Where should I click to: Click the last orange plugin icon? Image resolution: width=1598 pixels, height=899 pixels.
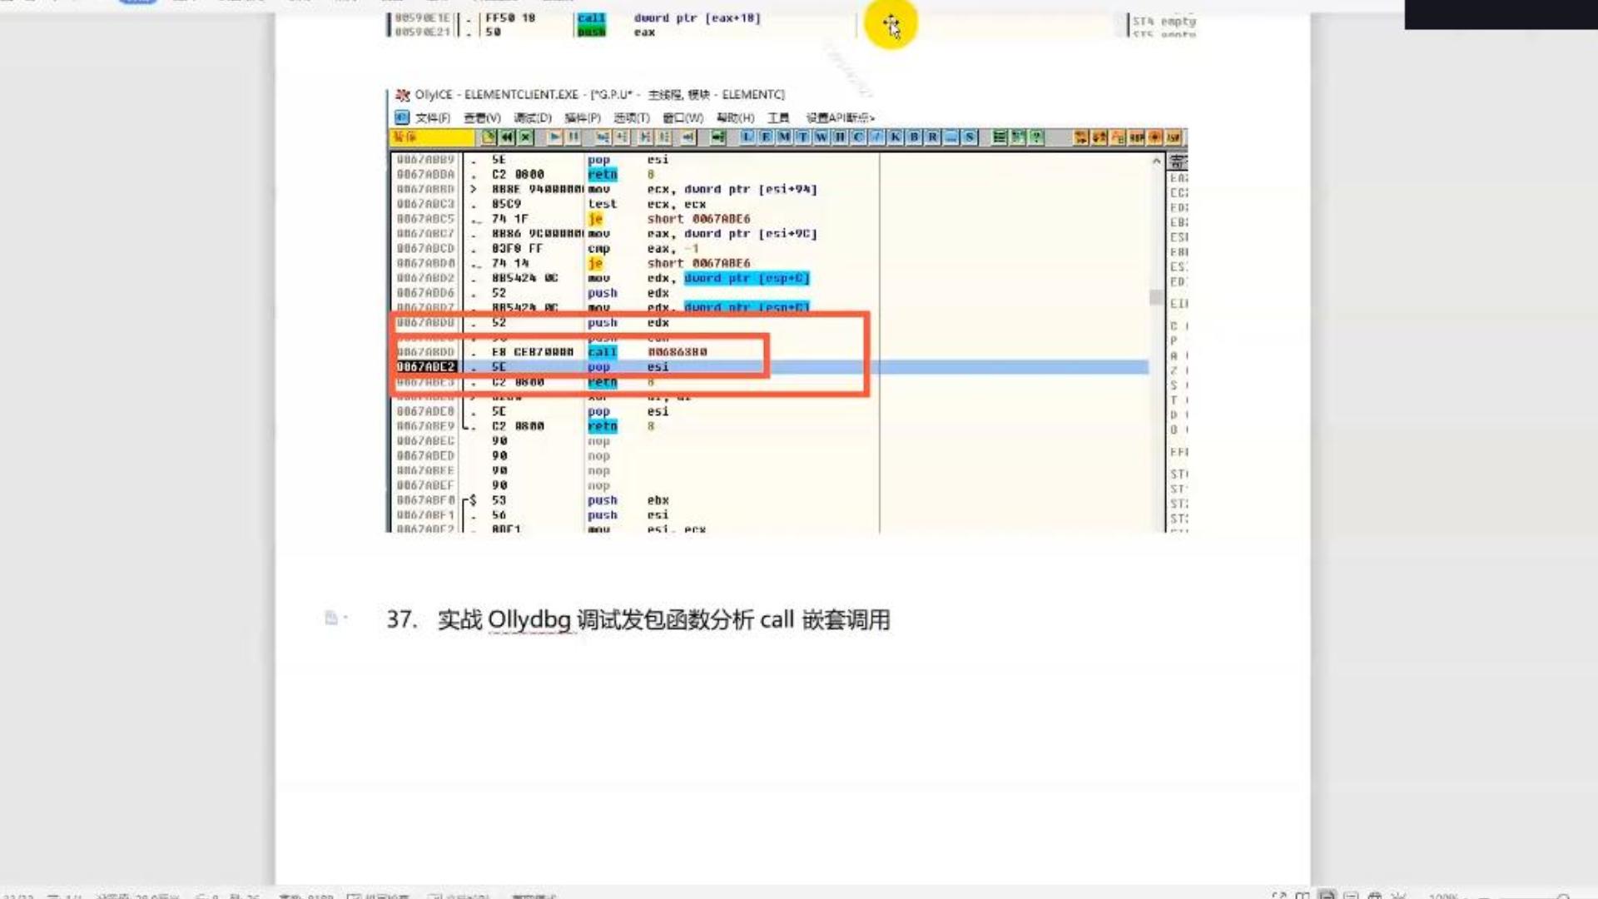click(1174, 137)
